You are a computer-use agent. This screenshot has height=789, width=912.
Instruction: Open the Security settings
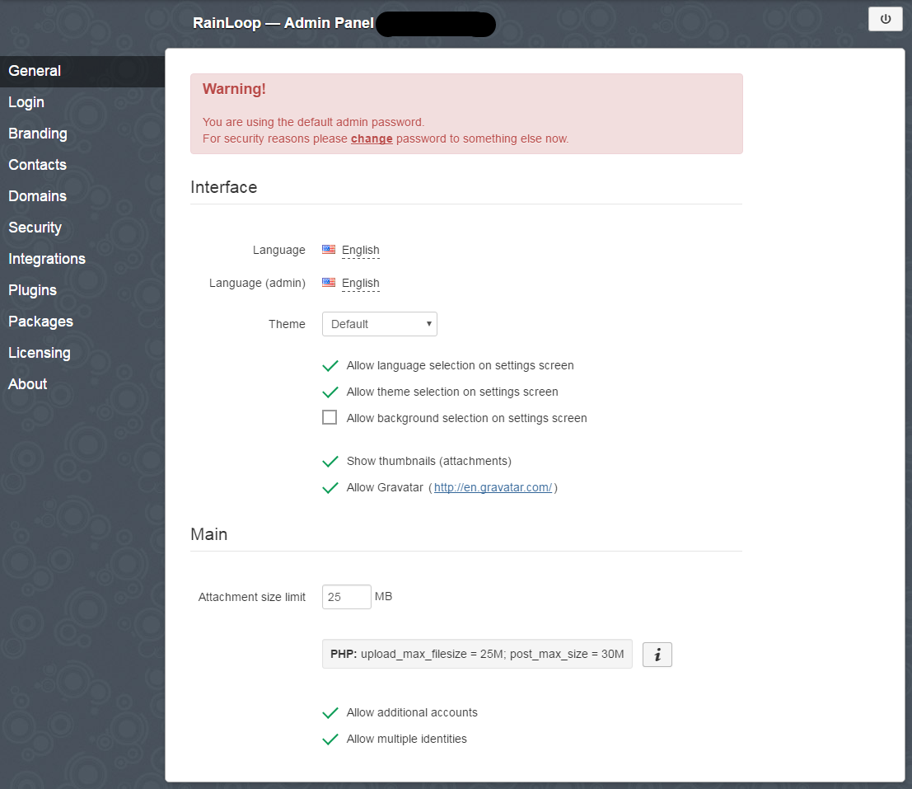[35, 227]
